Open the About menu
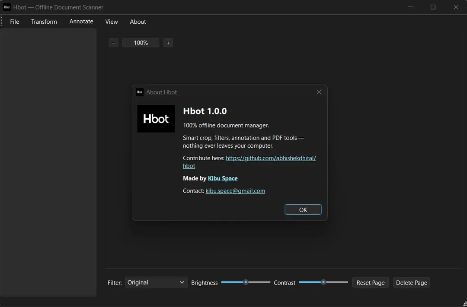 (138, 22)
